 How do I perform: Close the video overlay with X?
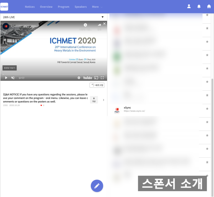[104, 24]
